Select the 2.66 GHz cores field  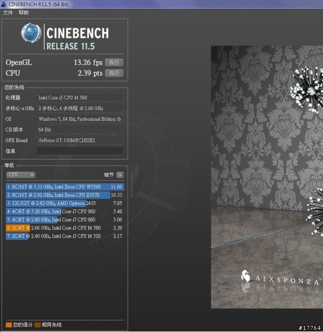[80, 108]
